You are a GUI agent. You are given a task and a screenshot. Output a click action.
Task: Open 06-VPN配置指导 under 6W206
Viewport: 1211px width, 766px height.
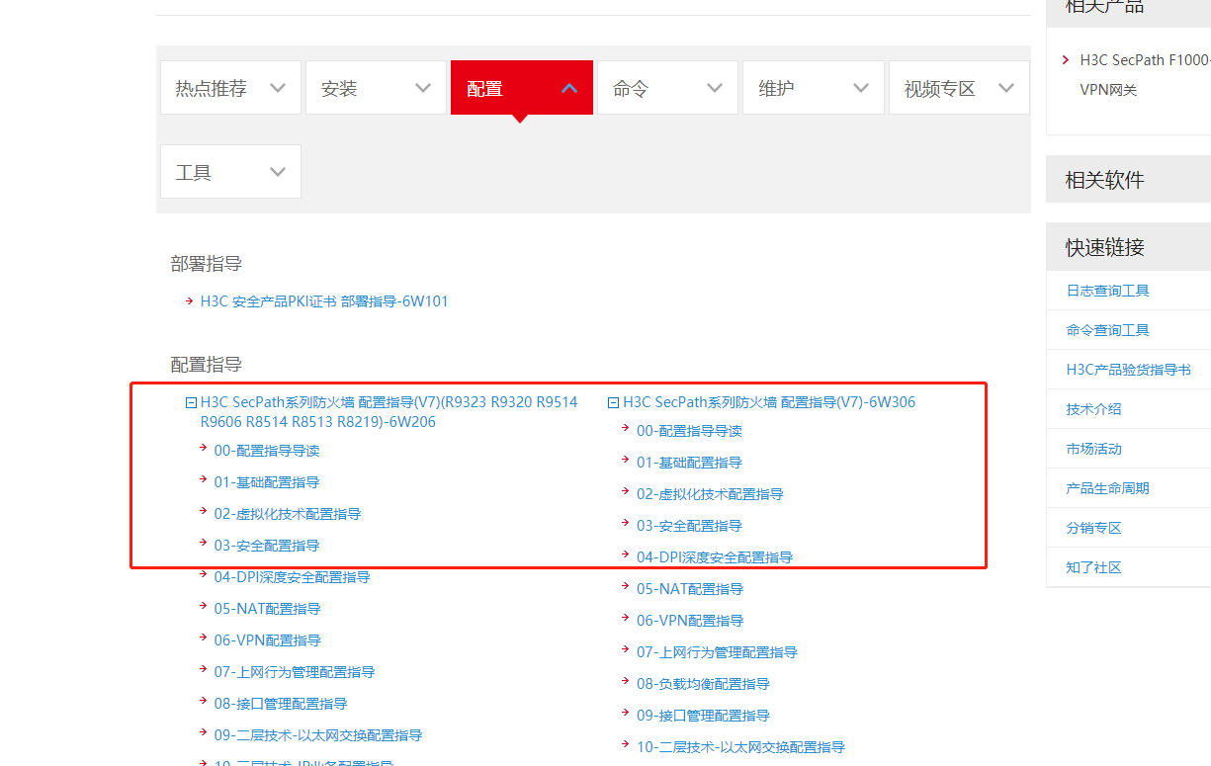click(267, 640)
